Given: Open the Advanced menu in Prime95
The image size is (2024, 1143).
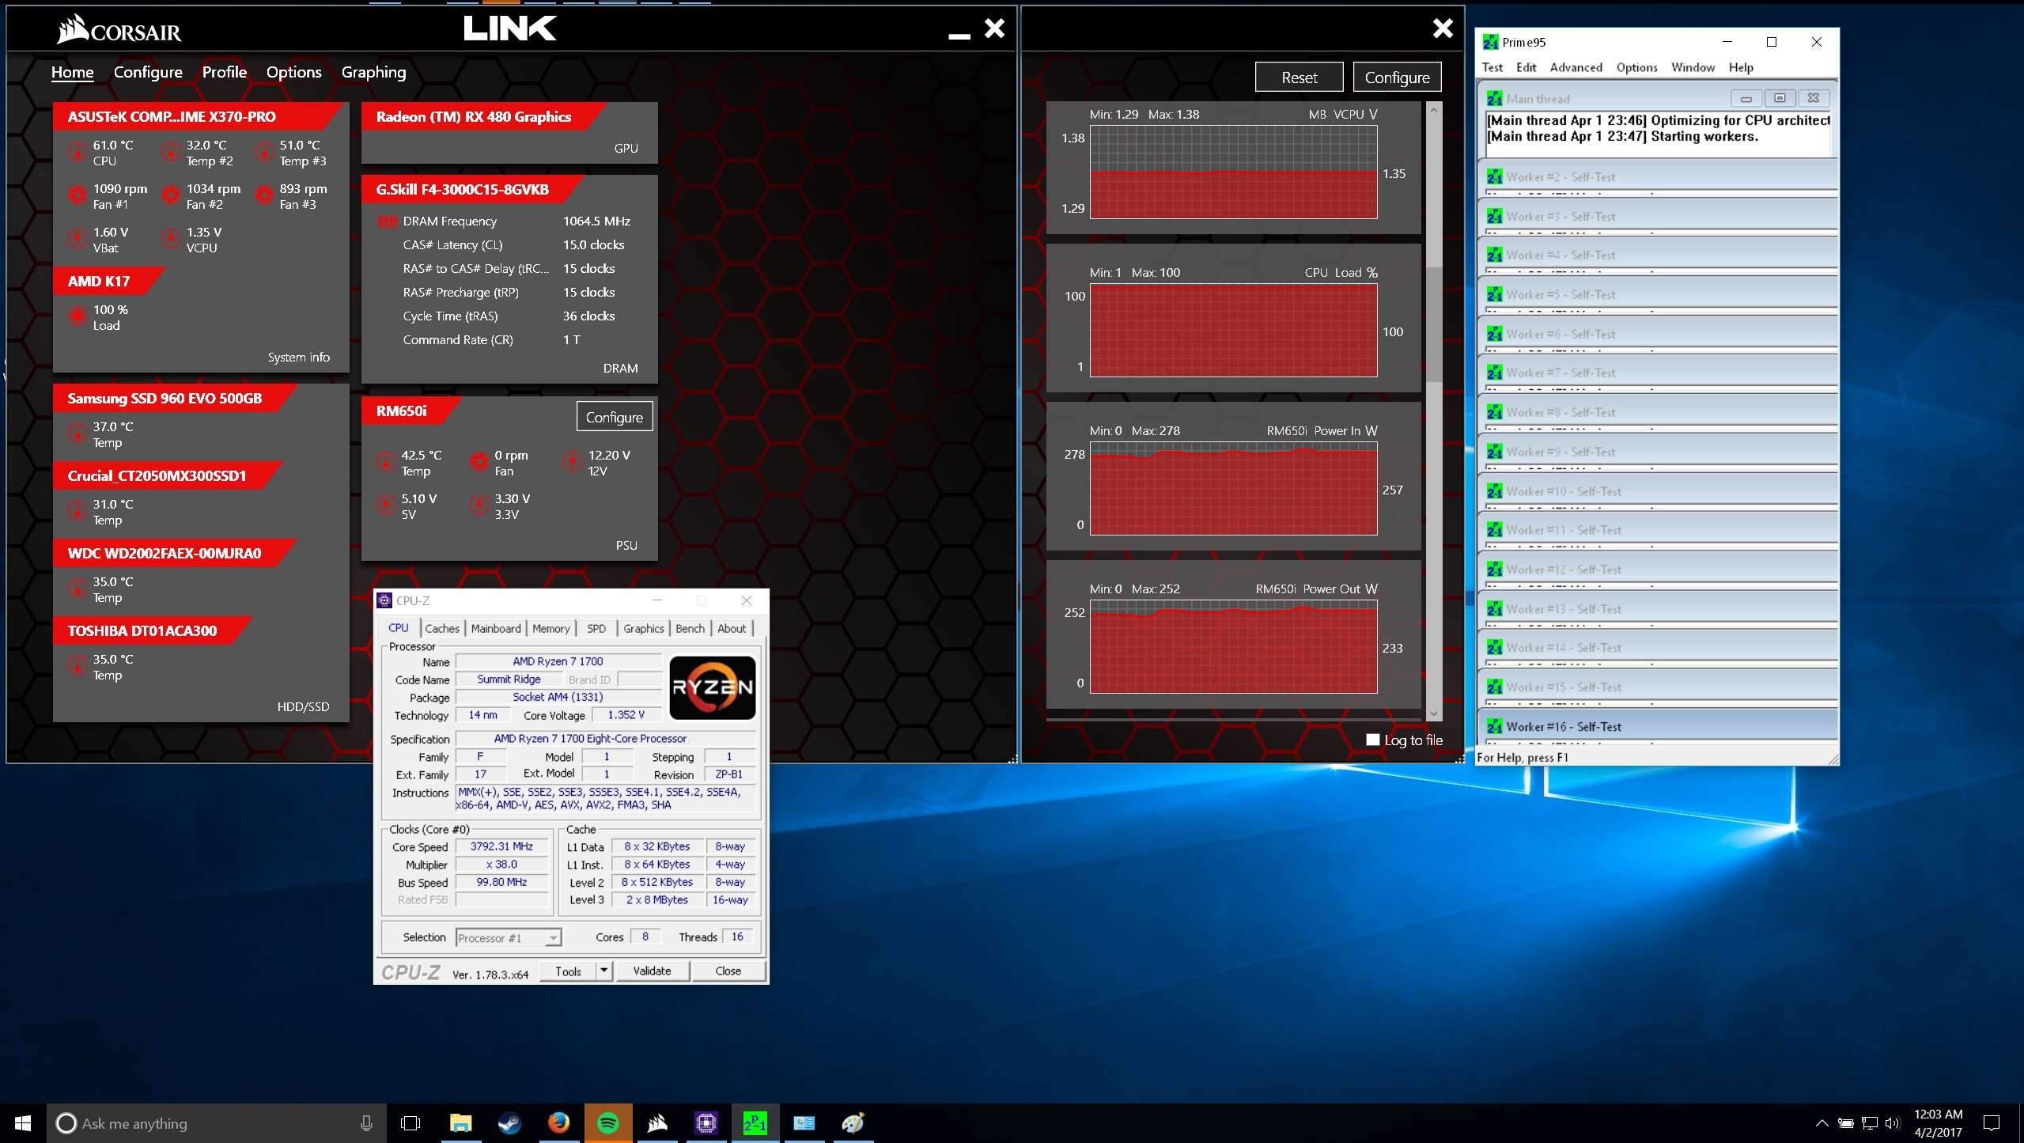Looking at the screenshot, I should pos(1576,67).
